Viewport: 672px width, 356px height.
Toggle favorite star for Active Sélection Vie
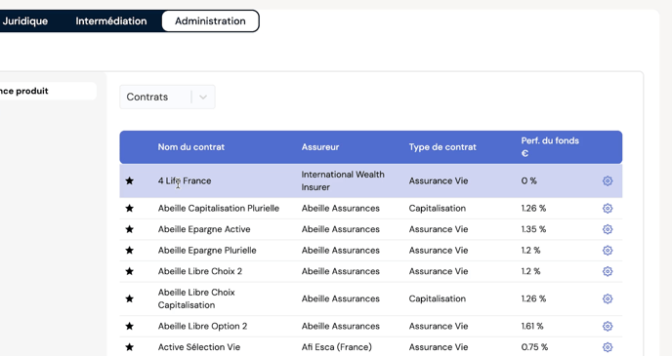click(130, 347)
